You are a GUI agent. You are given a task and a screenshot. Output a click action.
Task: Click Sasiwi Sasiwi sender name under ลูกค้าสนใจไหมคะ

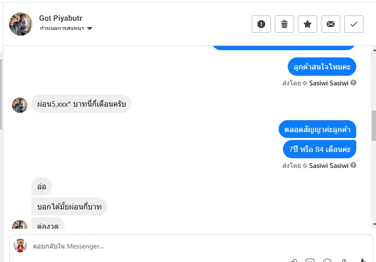point(328,83)
